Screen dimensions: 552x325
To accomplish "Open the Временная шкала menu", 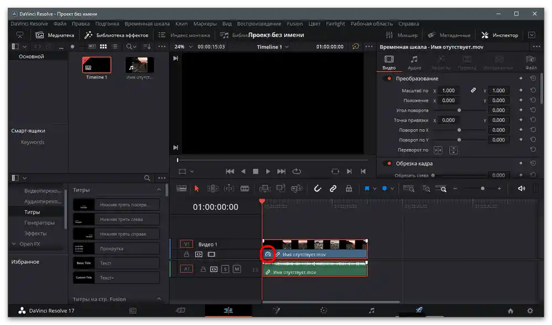I will pyautogui.click(x=147, y=24).
